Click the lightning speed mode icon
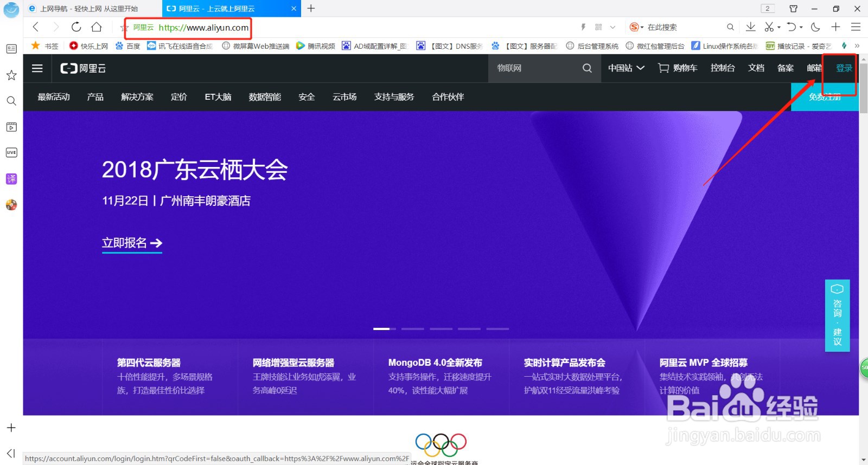The height and width of the screenshot is (465, 868). click(x=584, y=27)
